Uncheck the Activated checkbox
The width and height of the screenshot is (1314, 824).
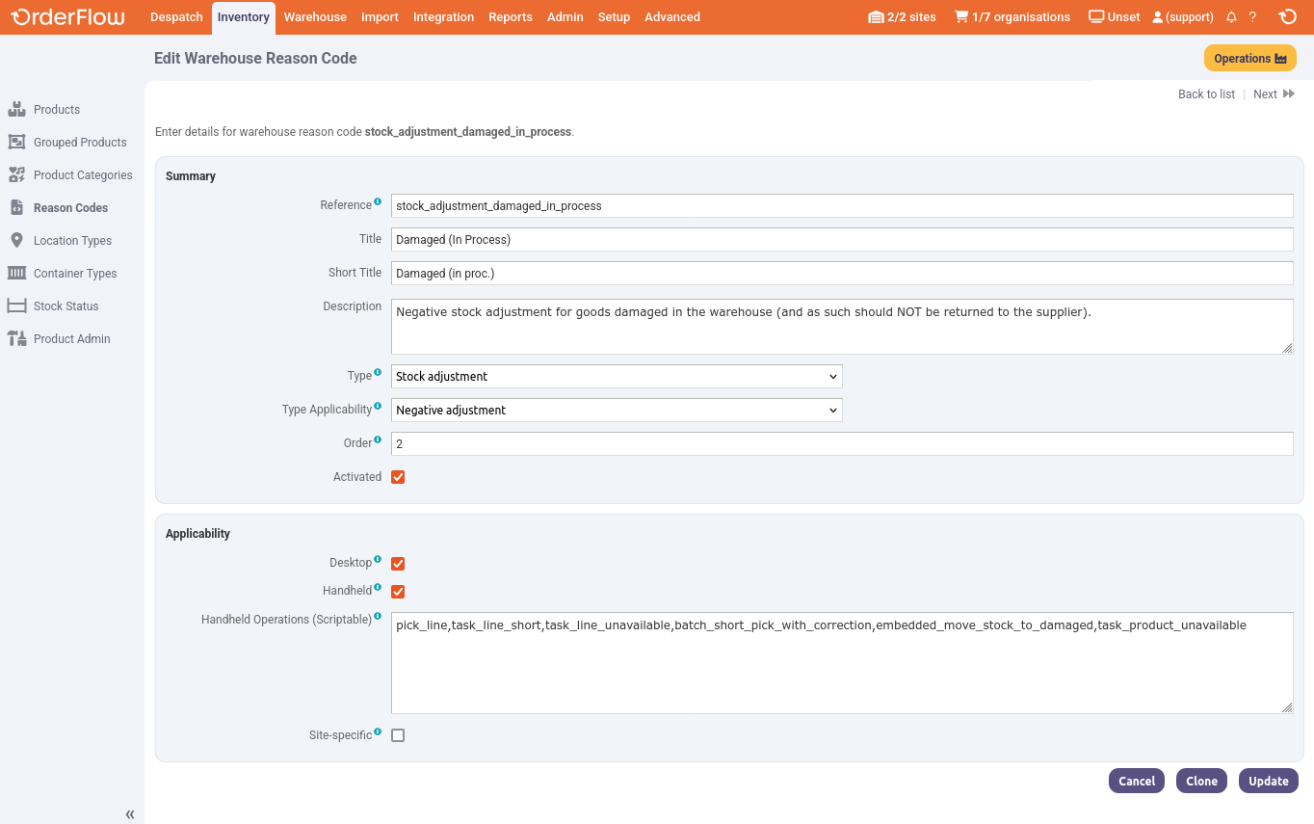point(398,477)
